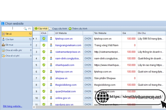Screen dimensions: 166x110
Task: Select the Tất cả category
Action: (x=17, y=34)
